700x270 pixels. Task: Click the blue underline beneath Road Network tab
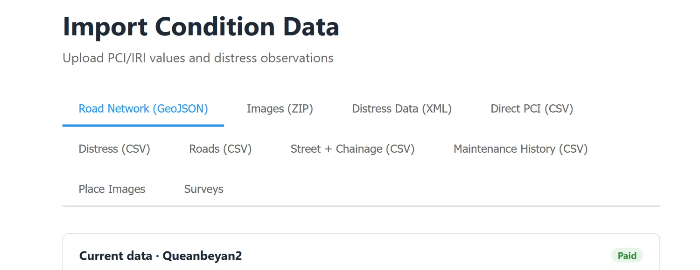point(143,125)
